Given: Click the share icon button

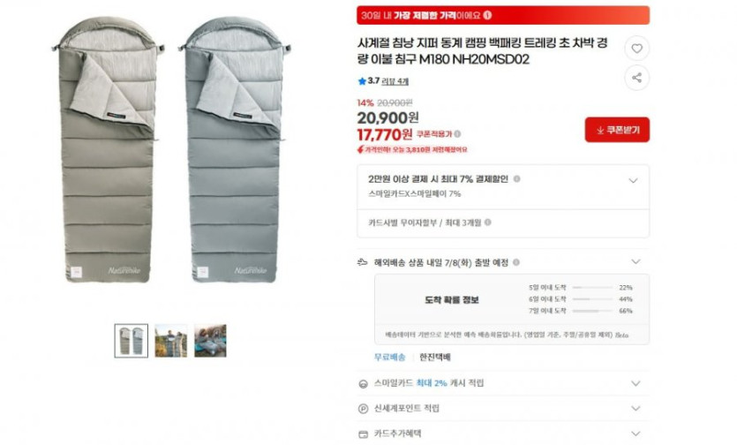Looking at the screenshot, I should (x=637, y=78).
